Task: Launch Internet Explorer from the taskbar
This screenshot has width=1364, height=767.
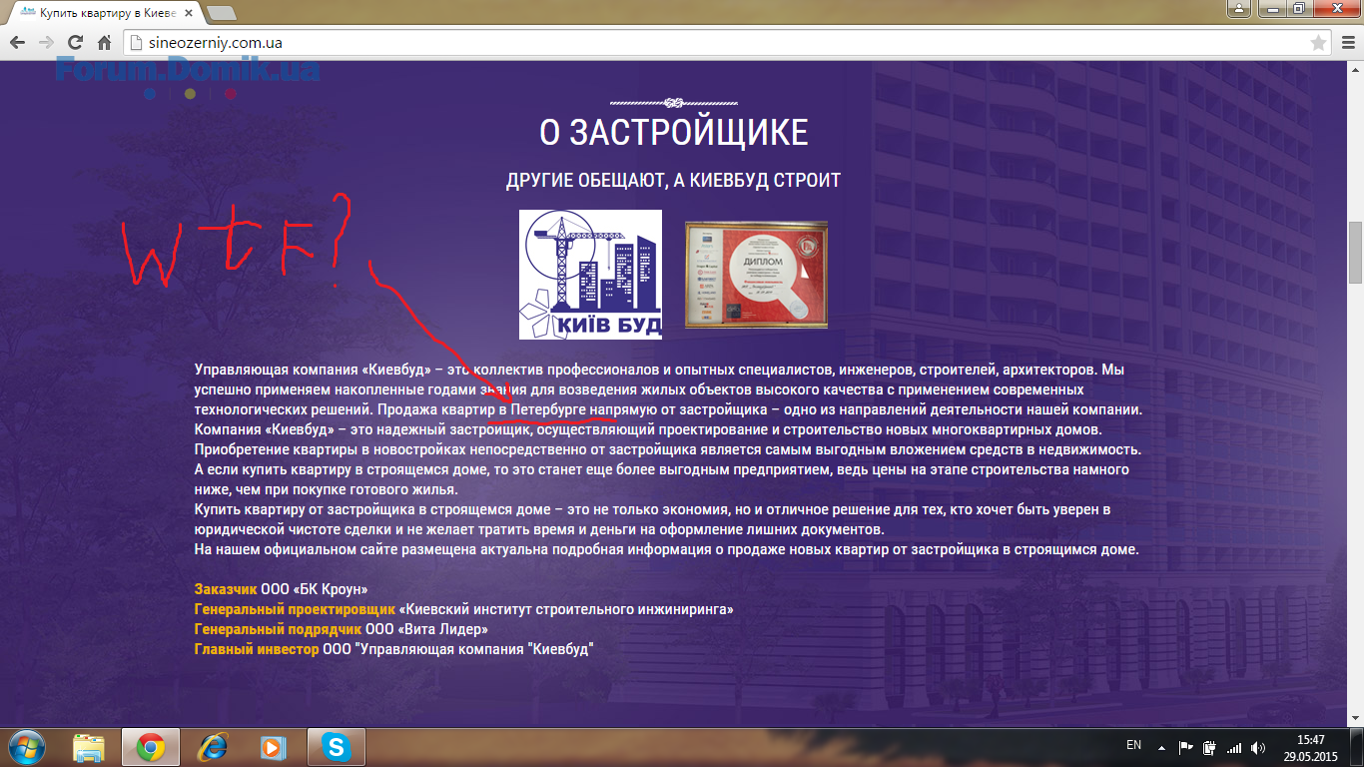Action: 212,747
